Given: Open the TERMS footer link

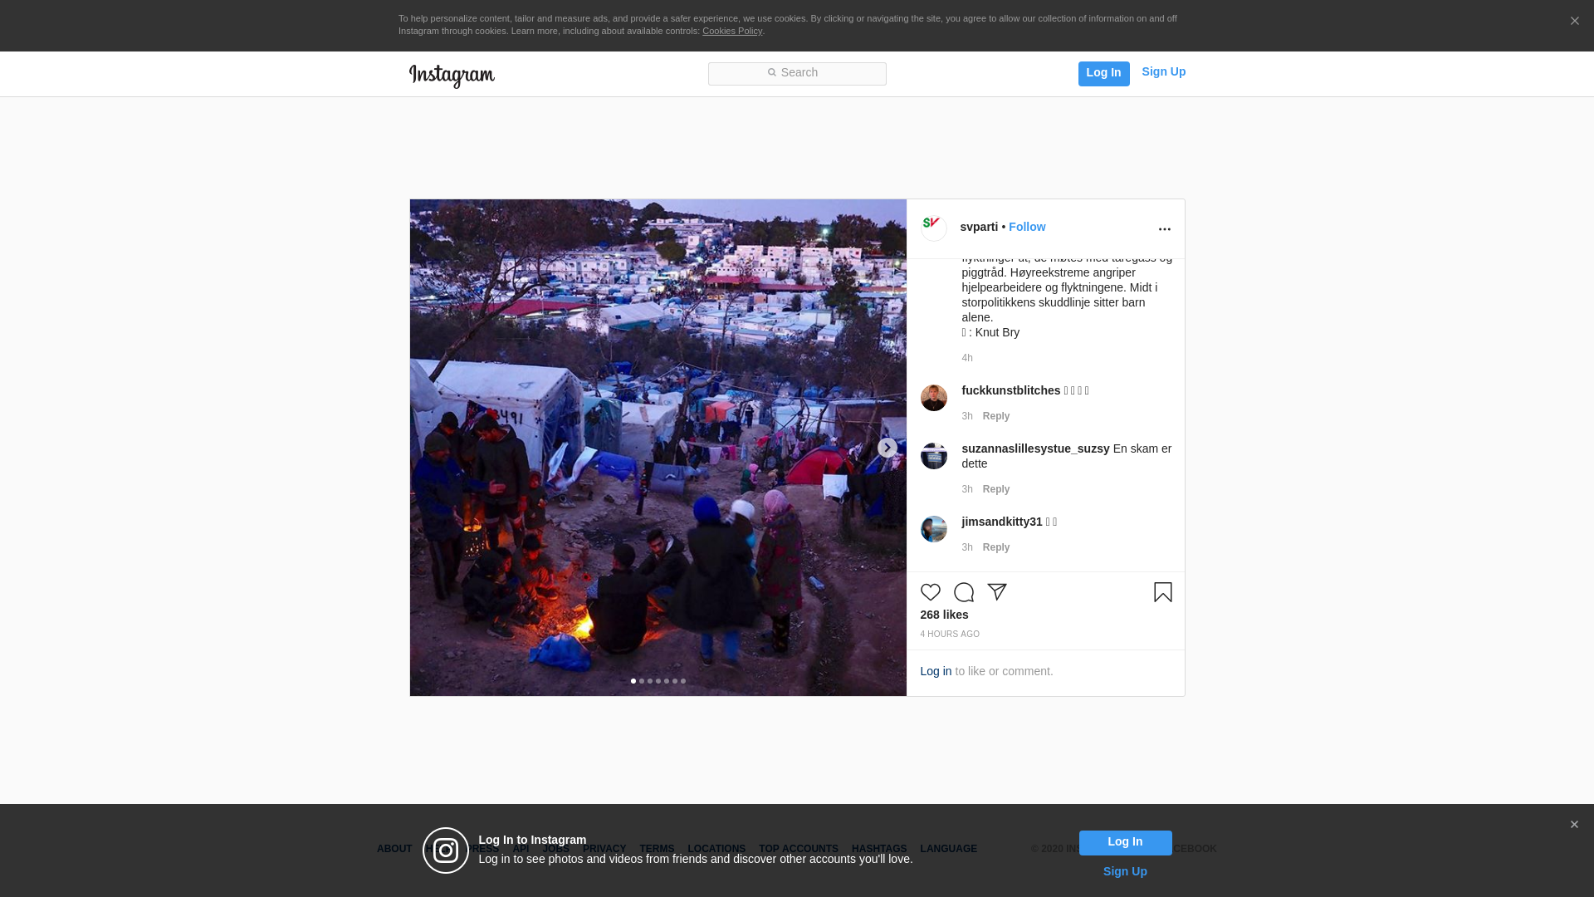Looking at the screenshot, I should coord(656,849).
